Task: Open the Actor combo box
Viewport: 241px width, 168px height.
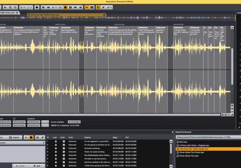Action: [x=22, y=143]
